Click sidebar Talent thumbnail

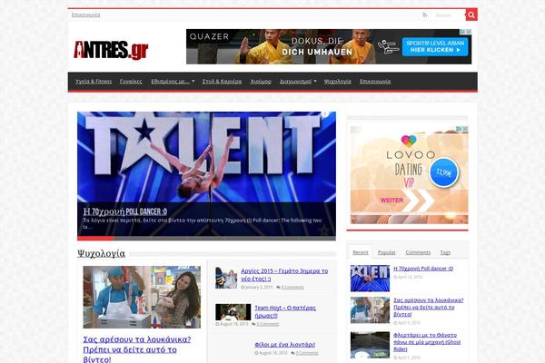click(370, 279)
